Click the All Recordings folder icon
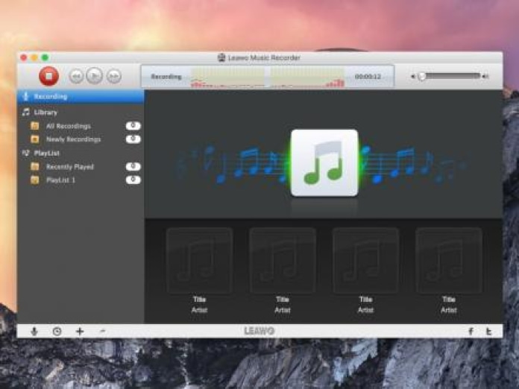This screenshot has height=389, width=519. pos(35,126)
